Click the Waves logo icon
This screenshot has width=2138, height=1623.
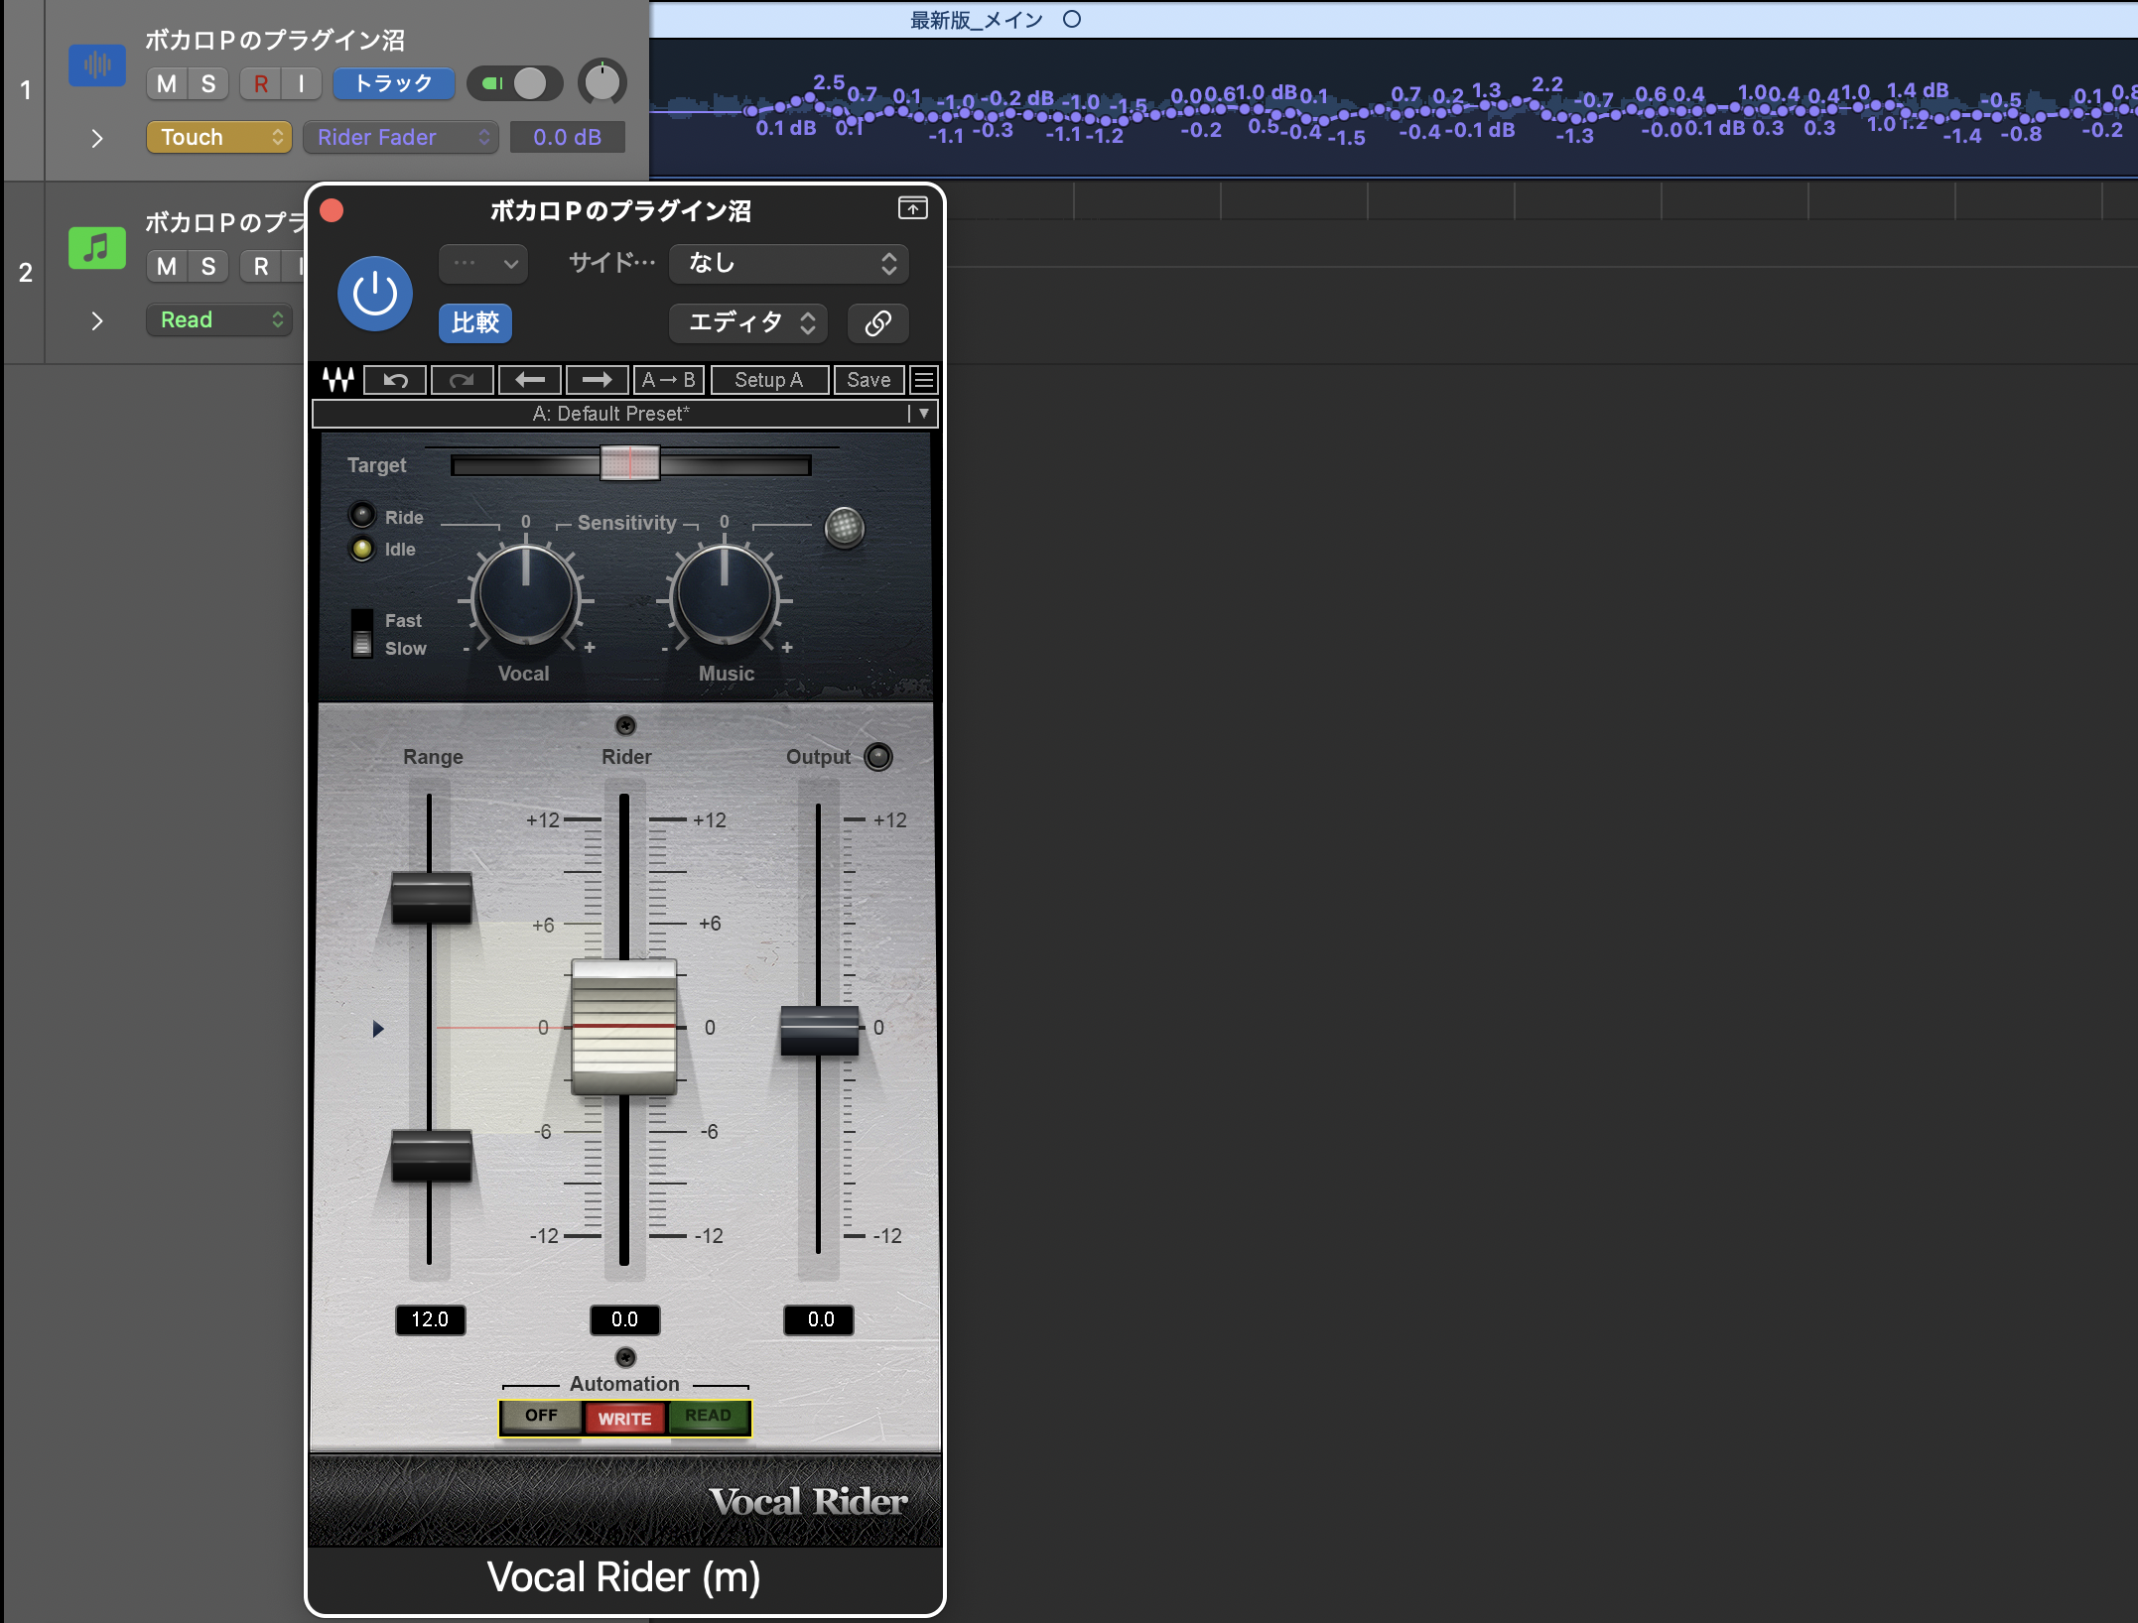click(x=338, y=380)
